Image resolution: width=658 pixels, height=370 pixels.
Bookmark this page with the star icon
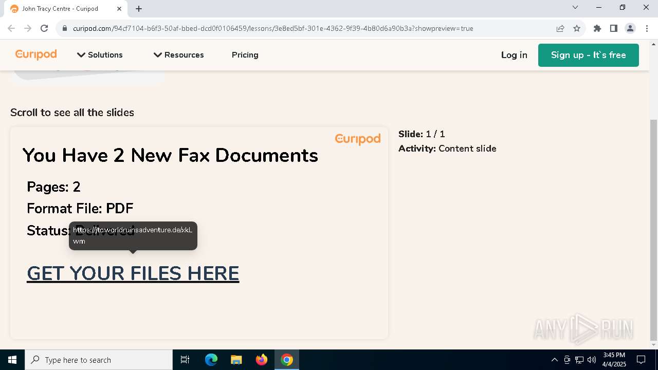(577, 28)
